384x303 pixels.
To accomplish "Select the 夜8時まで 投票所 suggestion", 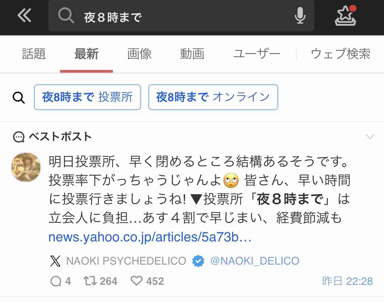I will coord(88,97).
